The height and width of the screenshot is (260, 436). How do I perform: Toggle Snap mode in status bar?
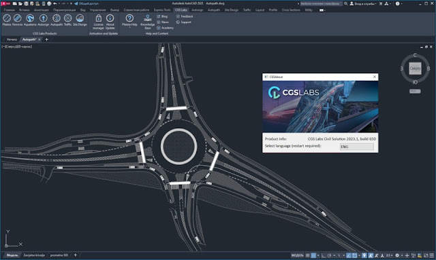313,255
